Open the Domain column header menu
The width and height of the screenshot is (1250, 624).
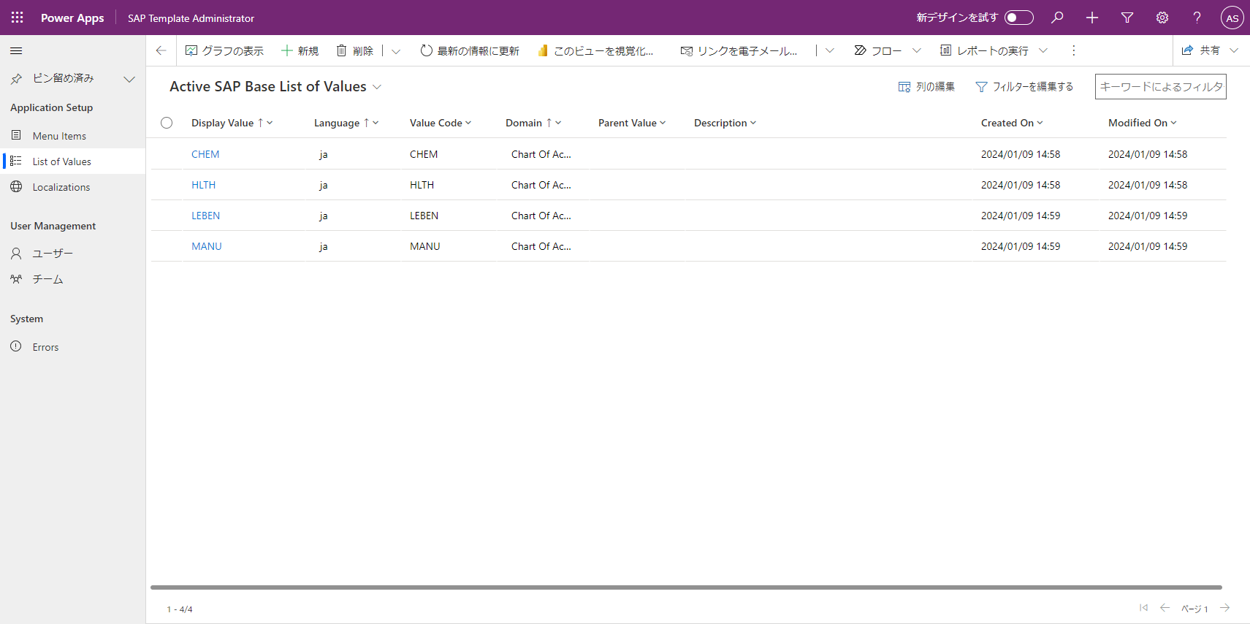533,123
